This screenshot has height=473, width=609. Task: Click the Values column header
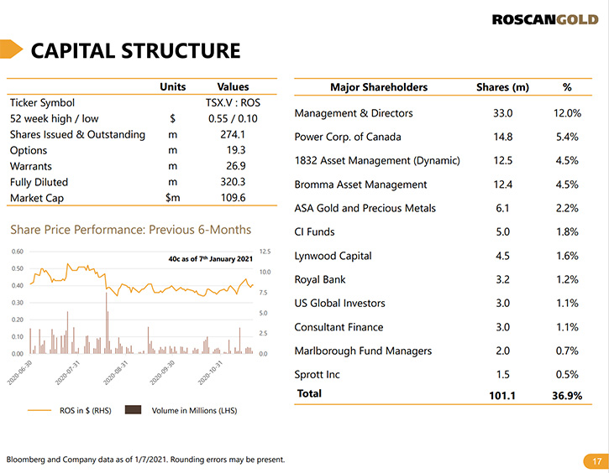pos(233,87)
